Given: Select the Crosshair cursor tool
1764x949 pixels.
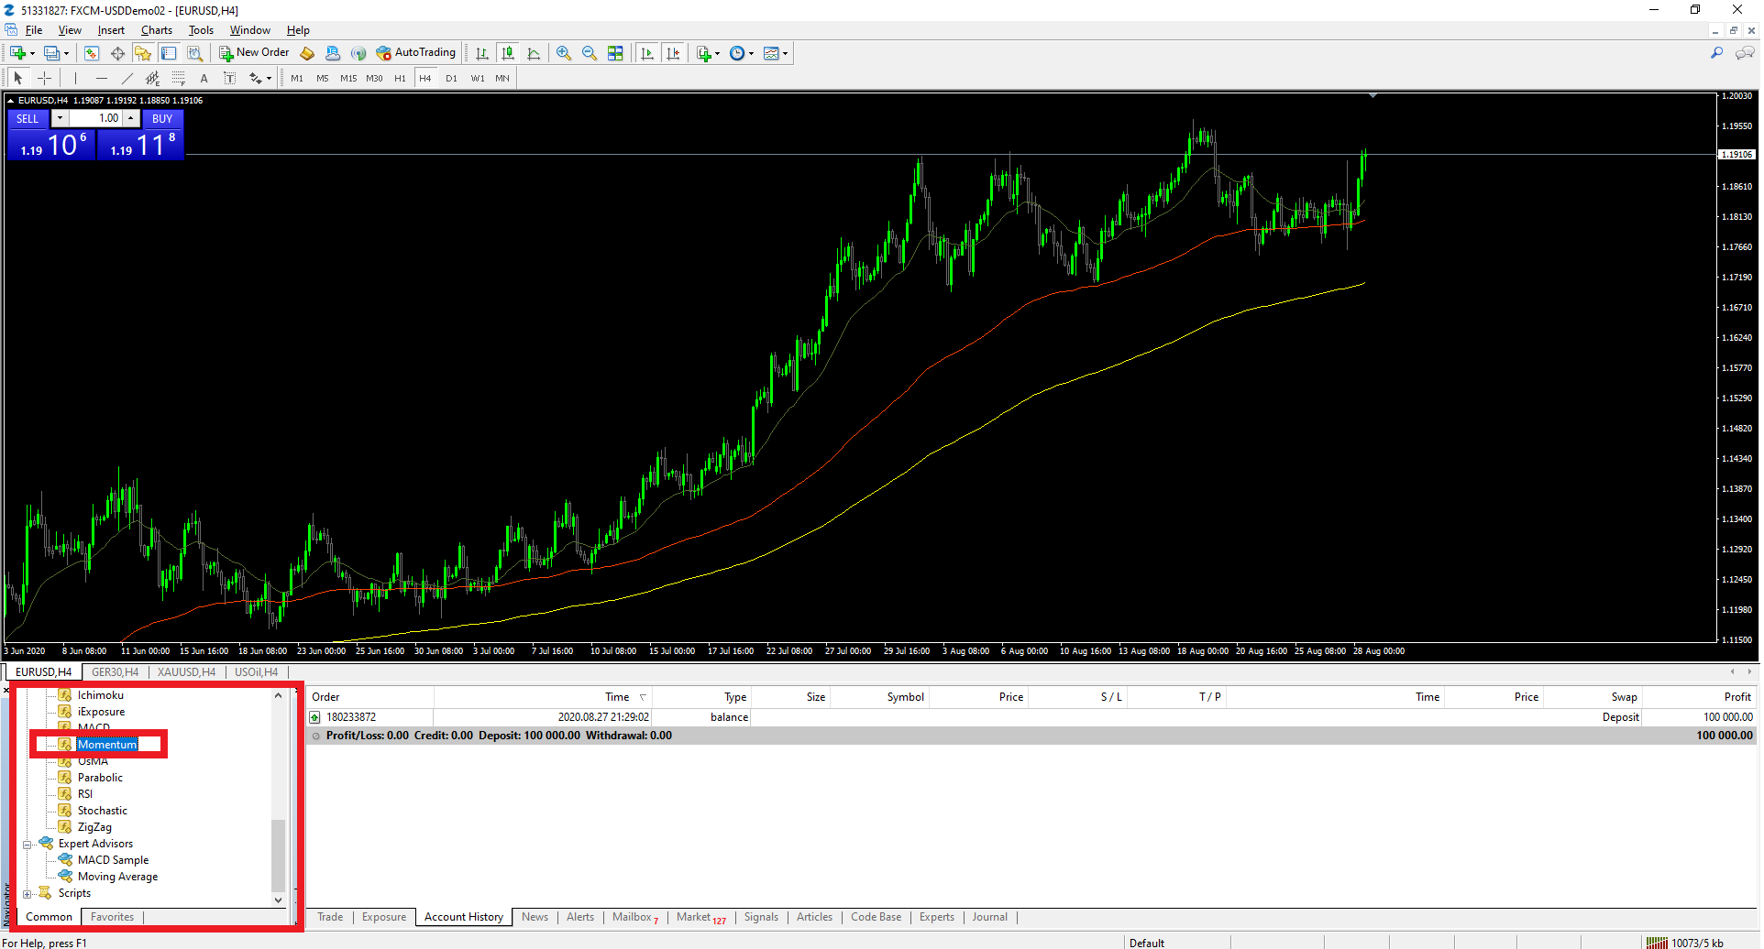Looking at the screenshot, I should (x=44, y=78).
